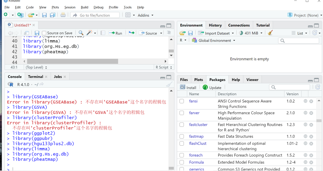Screen dimensions: 323x171
Task: Click the Packages search field
Action: [290, 87]
